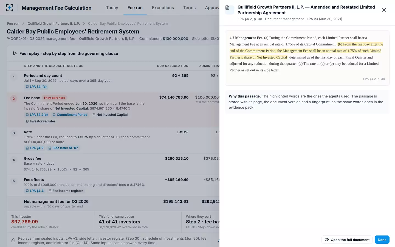The height and width of the screenshot is (247, 395).
Task: Click the $74,140,783.90 fee base calculation
Action: [x=174, y=97]
